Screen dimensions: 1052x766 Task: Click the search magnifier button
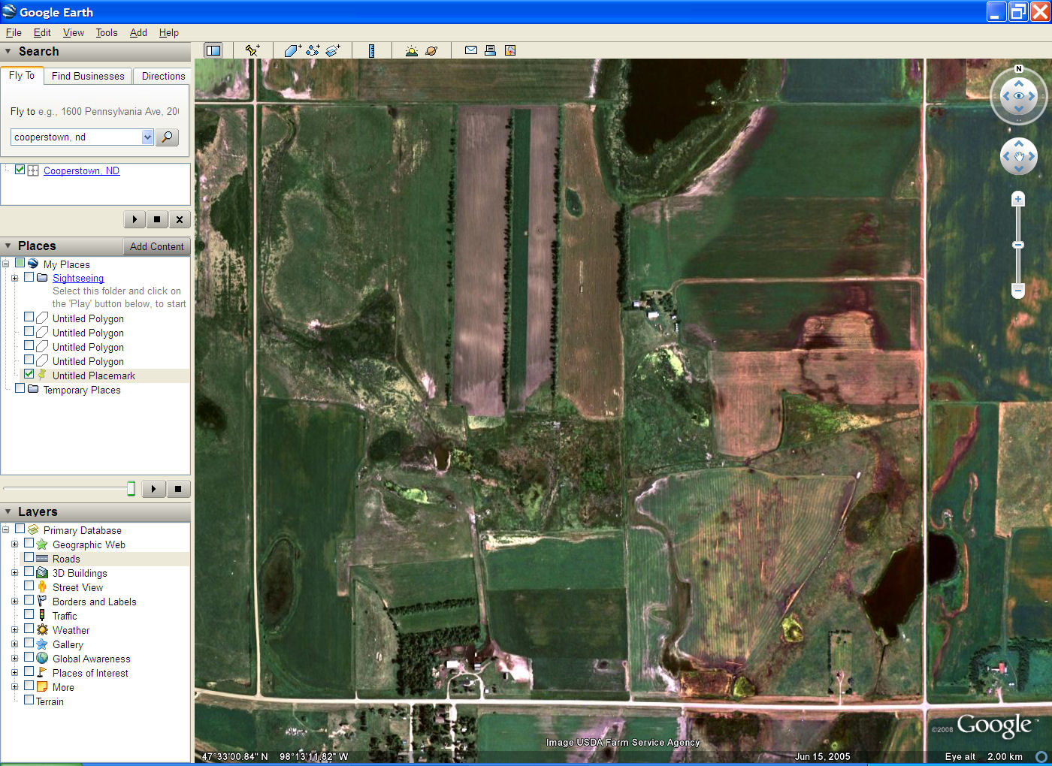tap(167, 137)
